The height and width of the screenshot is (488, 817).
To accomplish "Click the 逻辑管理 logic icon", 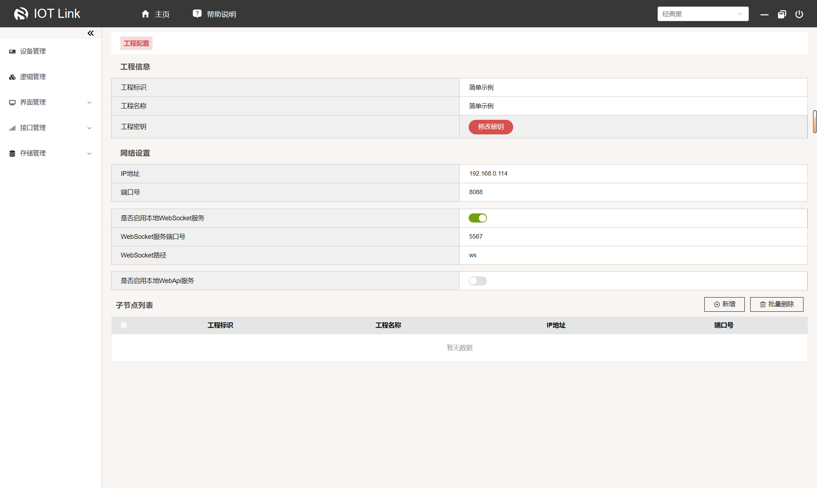I will (x=12, y=77).
